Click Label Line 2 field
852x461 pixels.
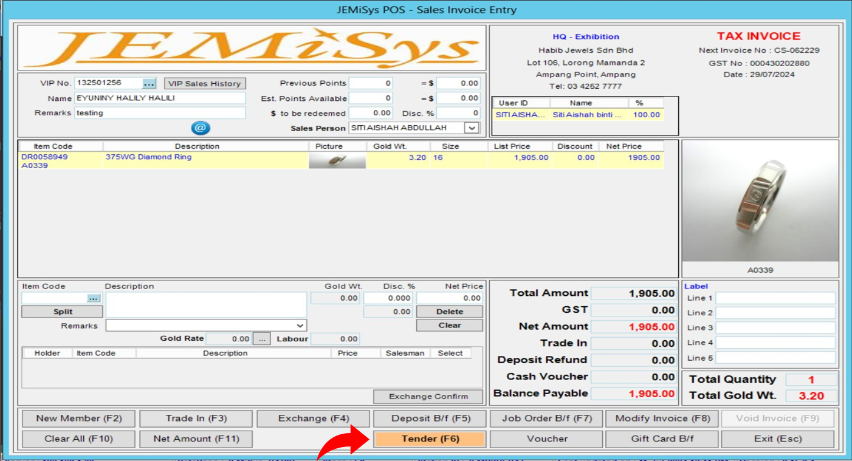point(775,313)
